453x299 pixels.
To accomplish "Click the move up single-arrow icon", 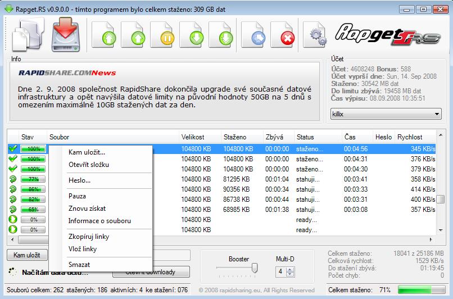I will click(133, 34).
